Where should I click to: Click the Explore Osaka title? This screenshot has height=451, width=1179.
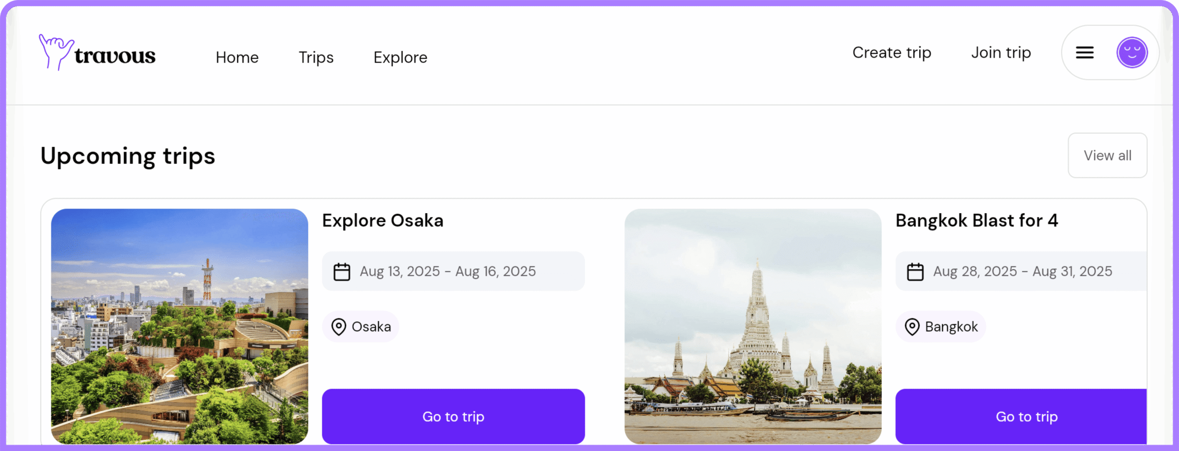pos(383,221)
